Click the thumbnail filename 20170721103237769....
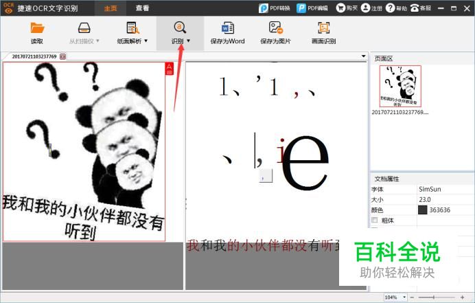The height and width of the screenshot is (303, 475). pos(400,112)
